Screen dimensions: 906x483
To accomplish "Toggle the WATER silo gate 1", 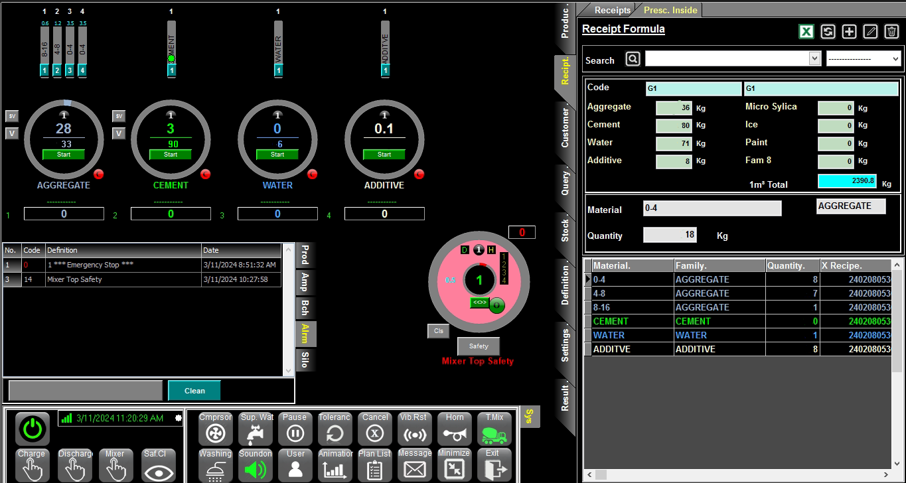I will 278,70.
